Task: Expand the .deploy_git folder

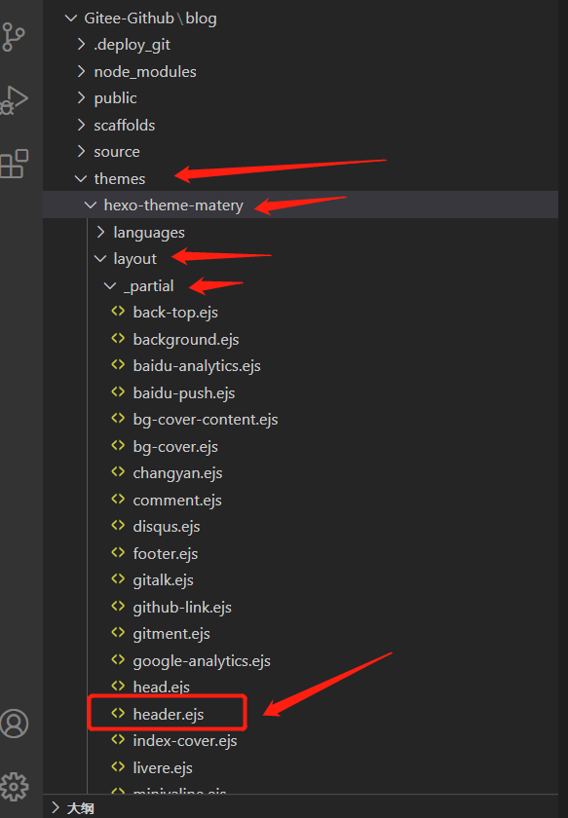Action: pos(81,45)
